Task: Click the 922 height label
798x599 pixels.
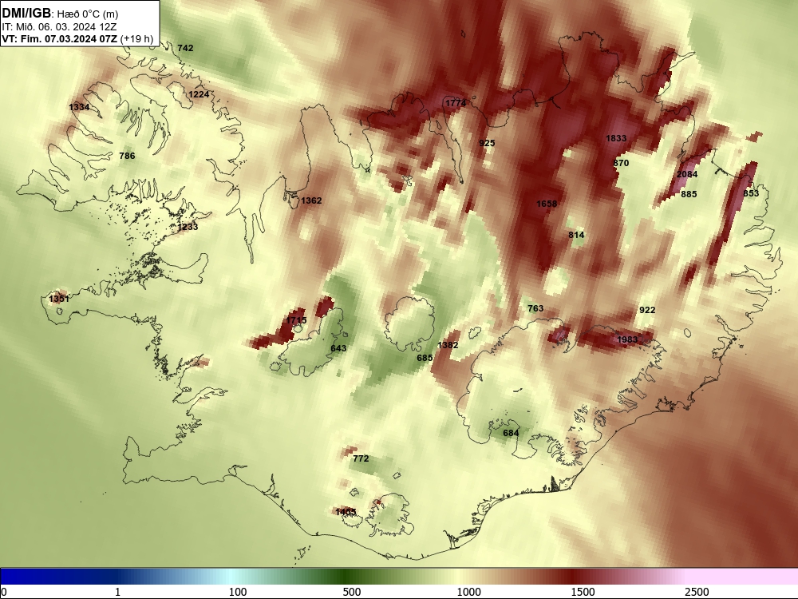Action: click(647, 310)
